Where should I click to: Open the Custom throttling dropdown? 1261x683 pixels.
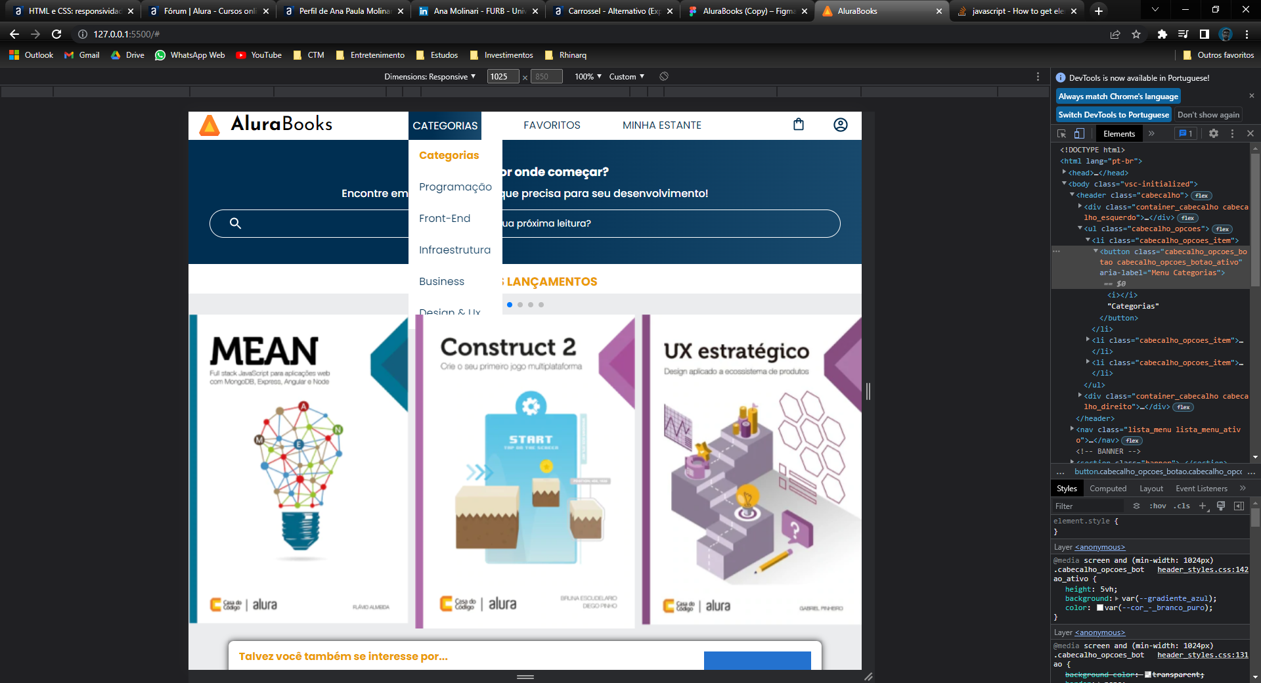pos(627,76)
